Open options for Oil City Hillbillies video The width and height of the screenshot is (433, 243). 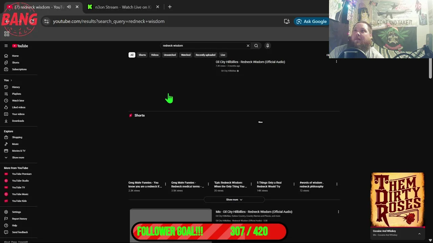point(336,62)
